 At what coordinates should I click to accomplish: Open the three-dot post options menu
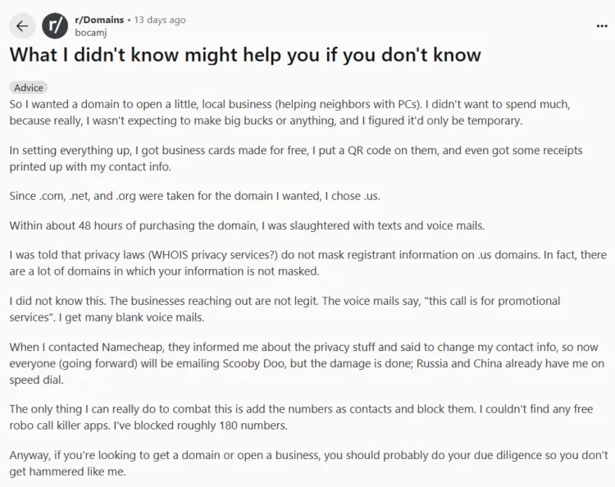click(x=602, y=26)
